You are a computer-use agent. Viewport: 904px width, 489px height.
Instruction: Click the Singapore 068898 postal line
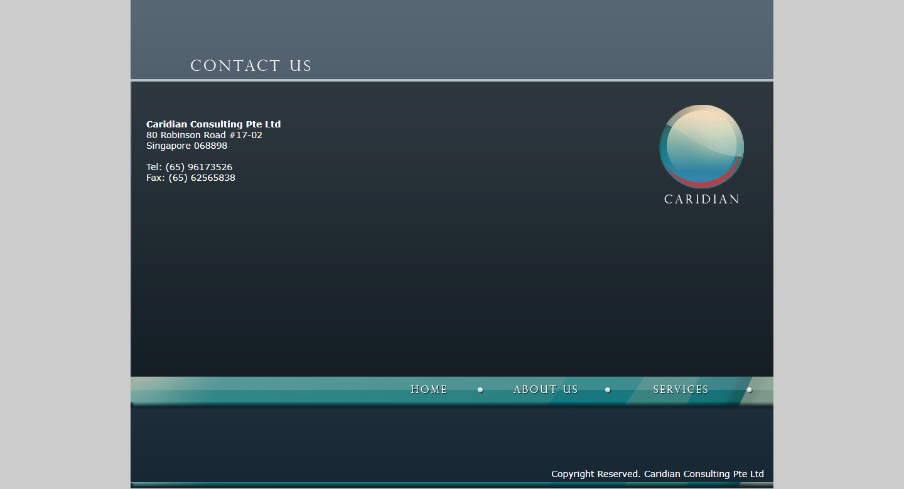click(186, 146)
